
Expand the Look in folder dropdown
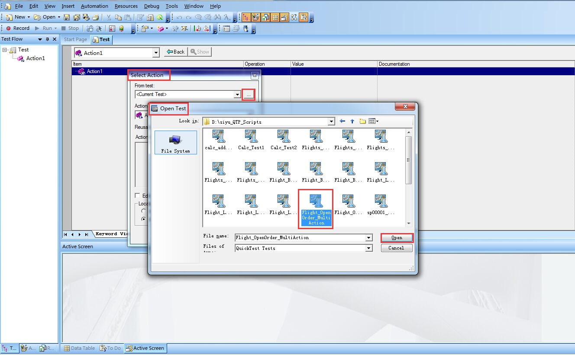(331, 122)
